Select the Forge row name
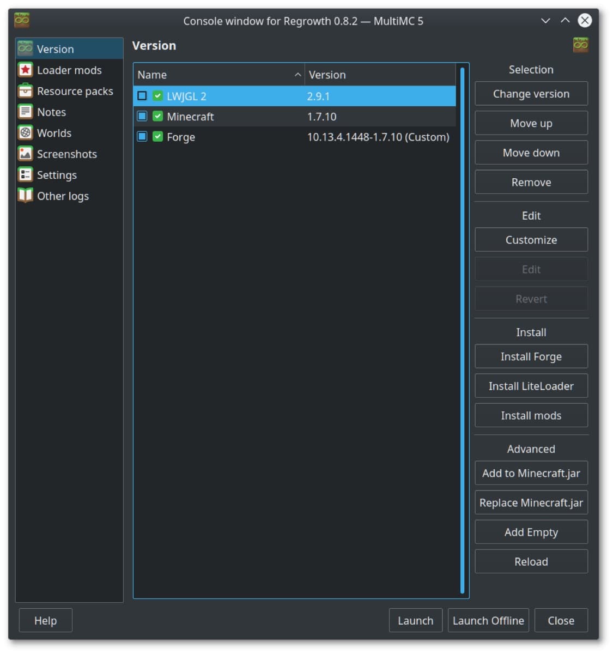Screen dimensions: 613x654 click(x=181, y=137)
